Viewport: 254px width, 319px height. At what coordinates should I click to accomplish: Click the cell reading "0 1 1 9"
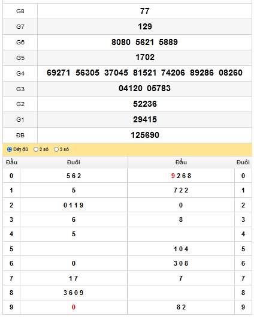(74, 205)
